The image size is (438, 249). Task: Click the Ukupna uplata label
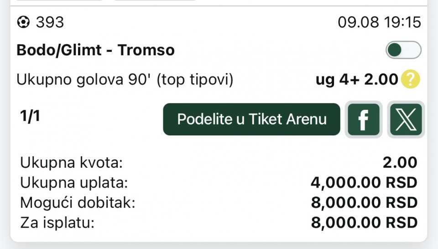pos(74,183)
